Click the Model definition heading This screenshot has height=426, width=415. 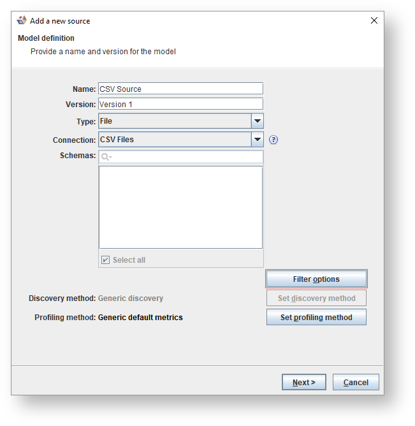tap(46, 38)
